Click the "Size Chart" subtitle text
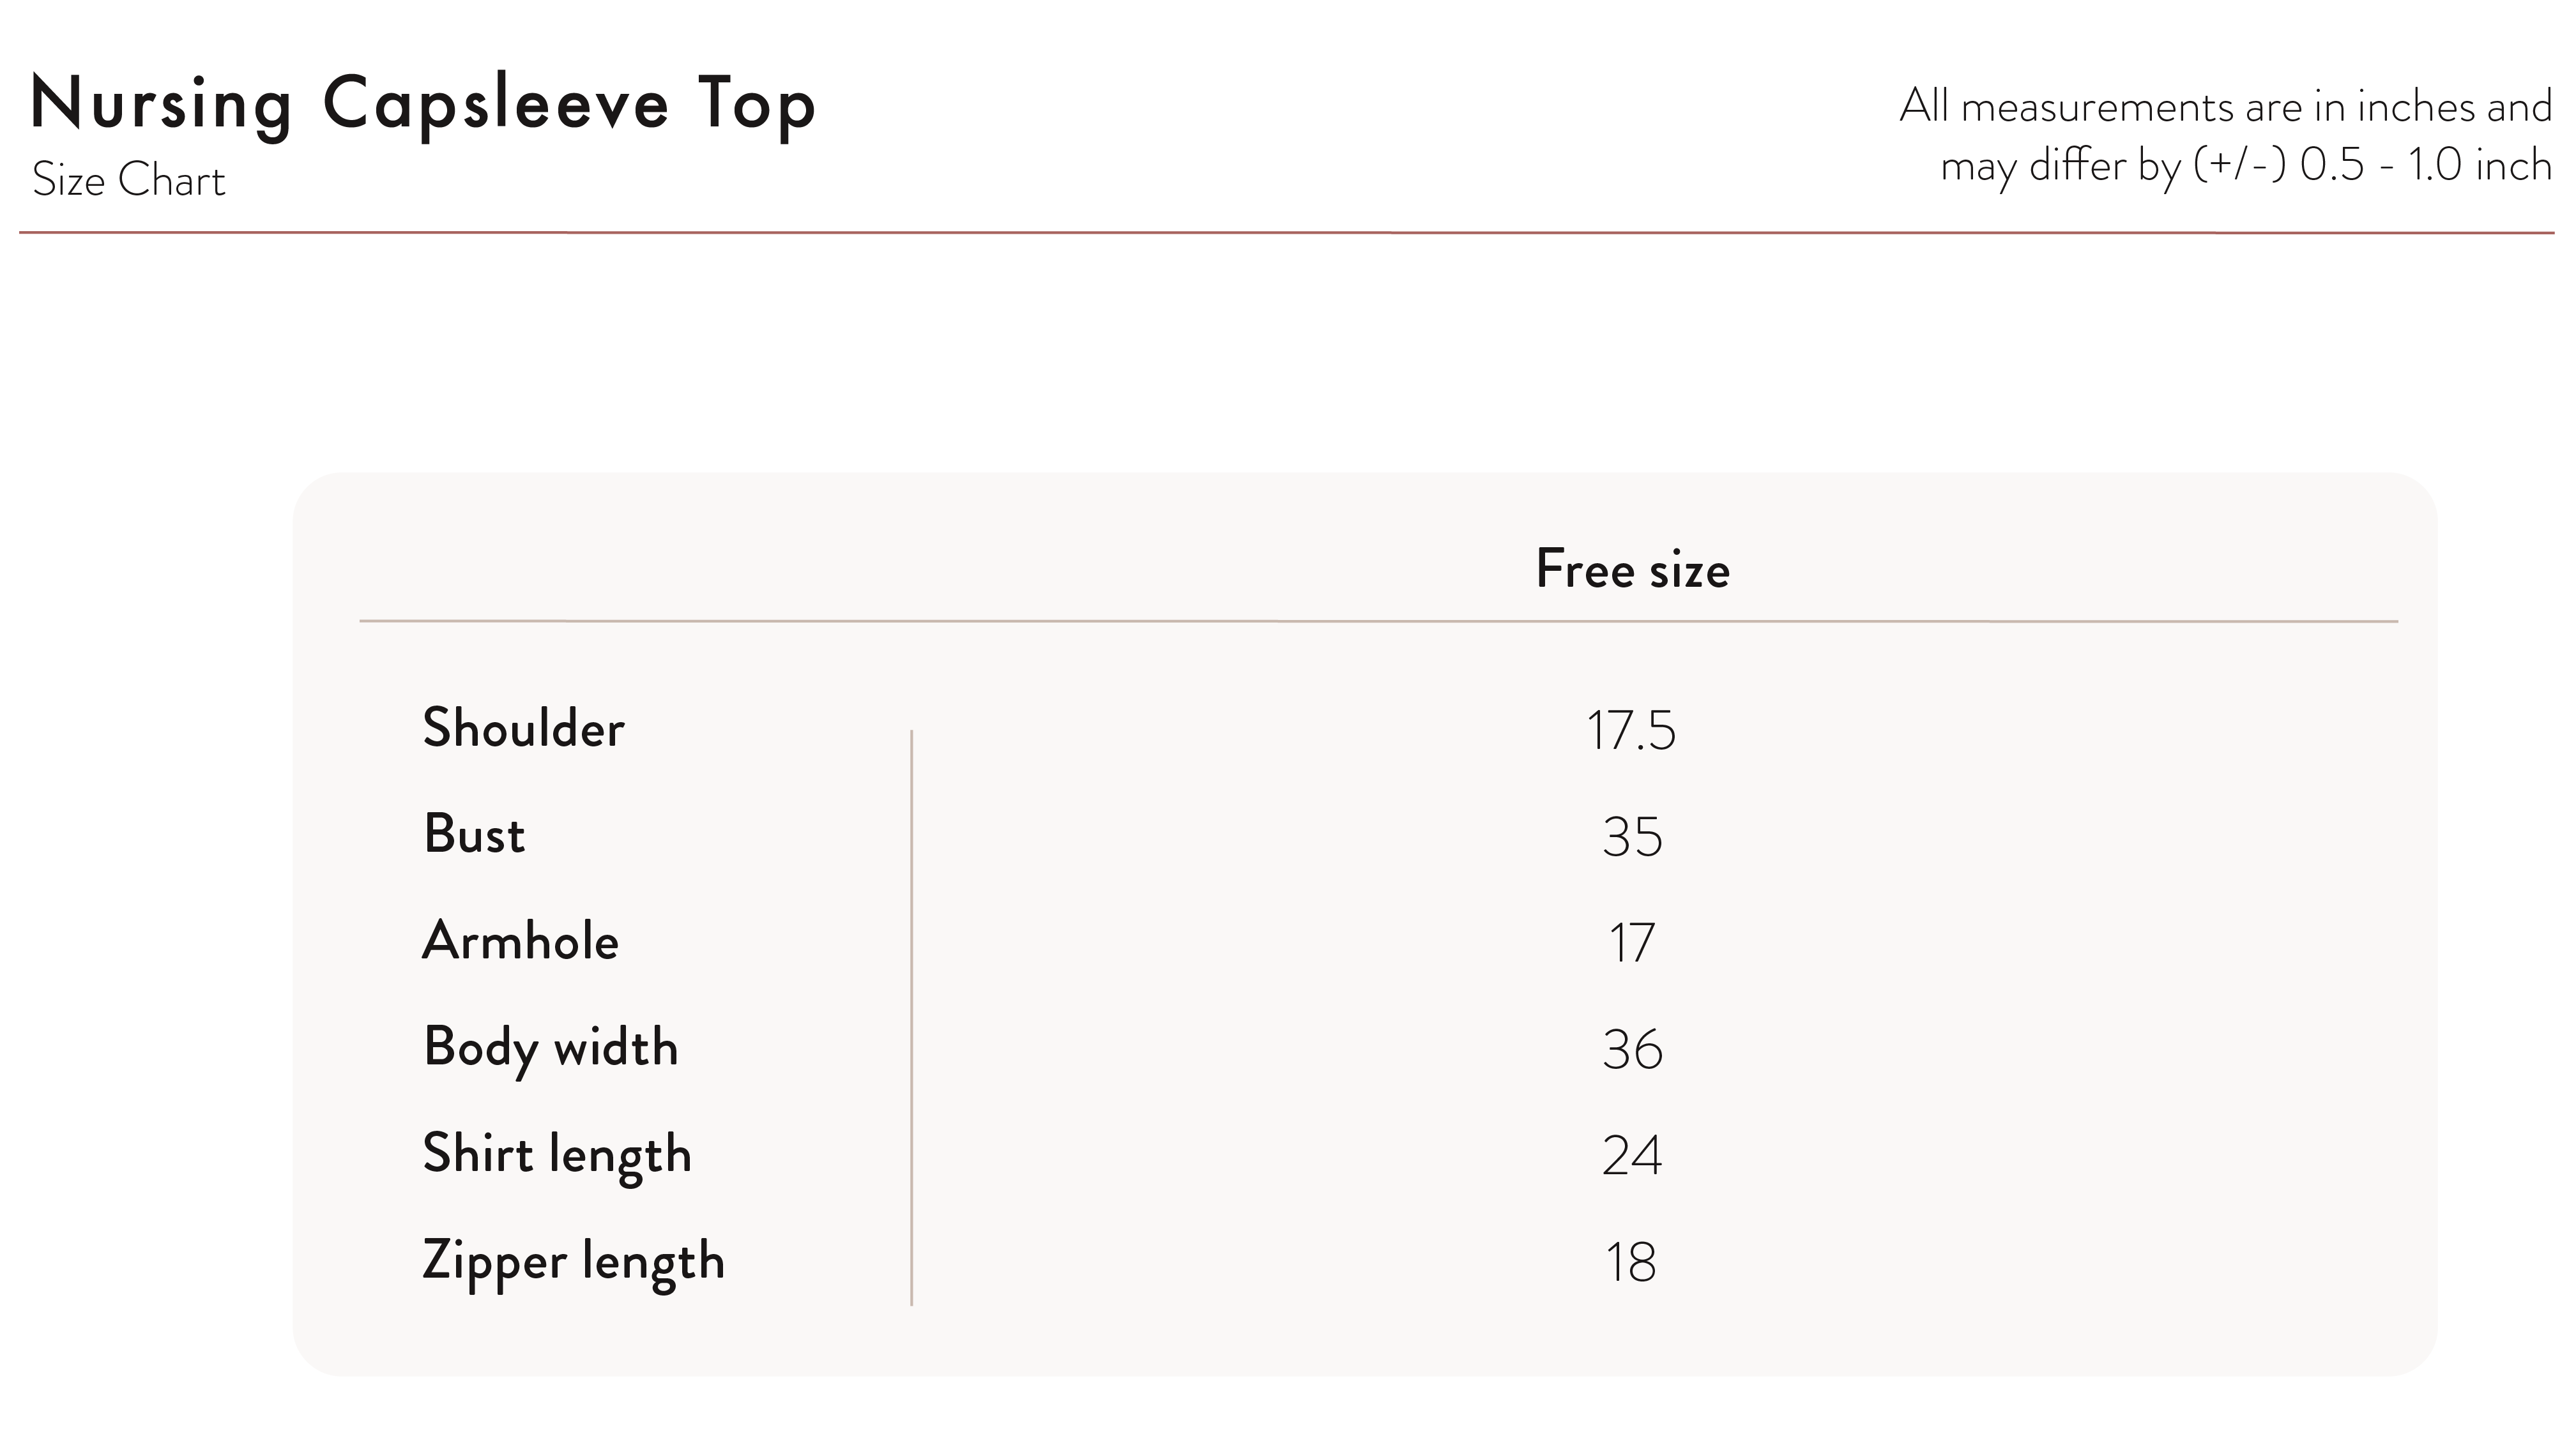This screenshot has width=2576, height=1436. [129, 181]
